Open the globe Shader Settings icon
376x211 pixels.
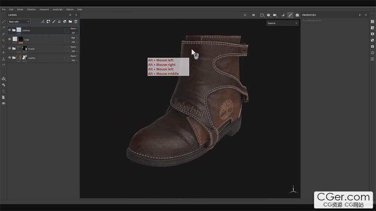[x=373, y=40]
